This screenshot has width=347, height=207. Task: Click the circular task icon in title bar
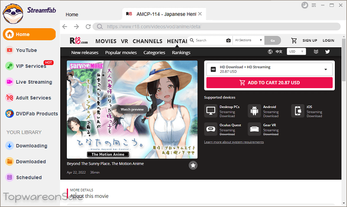(305, 5)
